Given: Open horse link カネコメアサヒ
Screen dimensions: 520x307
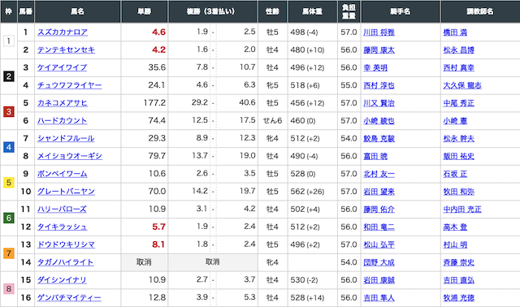Looking at the screenshot, I should tap(62, 103).
